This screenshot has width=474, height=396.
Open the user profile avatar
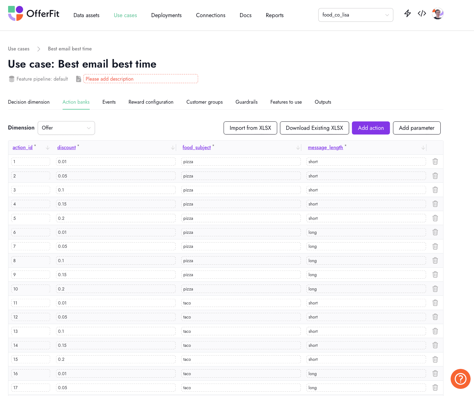(x=438, y=14)
